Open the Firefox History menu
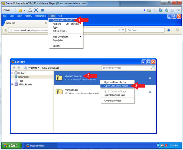Image resolution: width=183 pixels, height=150 pixels. [28, 16]
